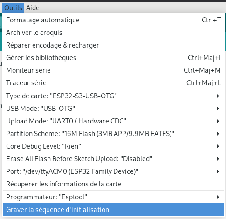Open Erase All Flash Before Sketch Upload options
This screenshot has width=226, height=219.
113,159
